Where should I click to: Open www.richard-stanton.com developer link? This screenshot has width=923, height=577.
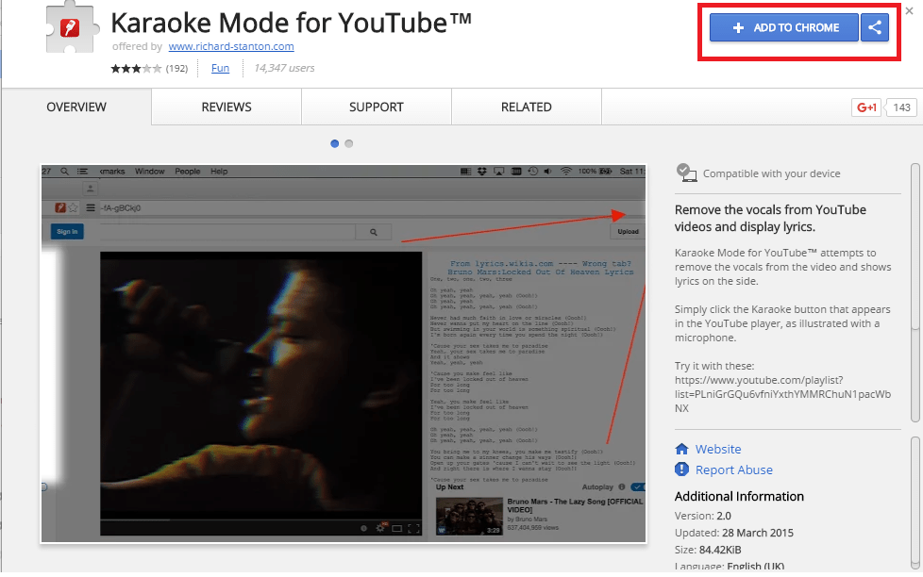pyautogui.click(x=230, y=46)
